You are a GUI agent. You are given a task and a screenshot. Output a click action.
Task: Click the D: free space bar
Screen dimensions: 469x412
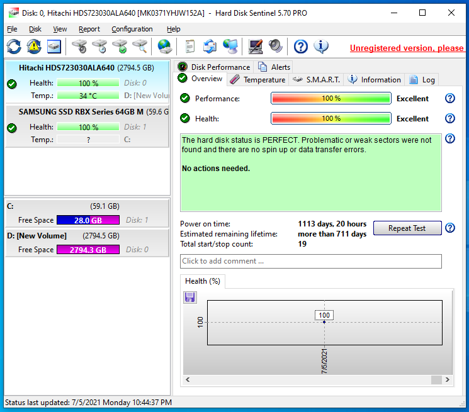coord(88,250)
